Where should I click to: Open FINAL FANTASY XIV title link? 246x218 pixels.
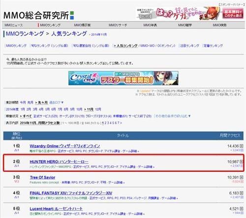tap(71, 193)
